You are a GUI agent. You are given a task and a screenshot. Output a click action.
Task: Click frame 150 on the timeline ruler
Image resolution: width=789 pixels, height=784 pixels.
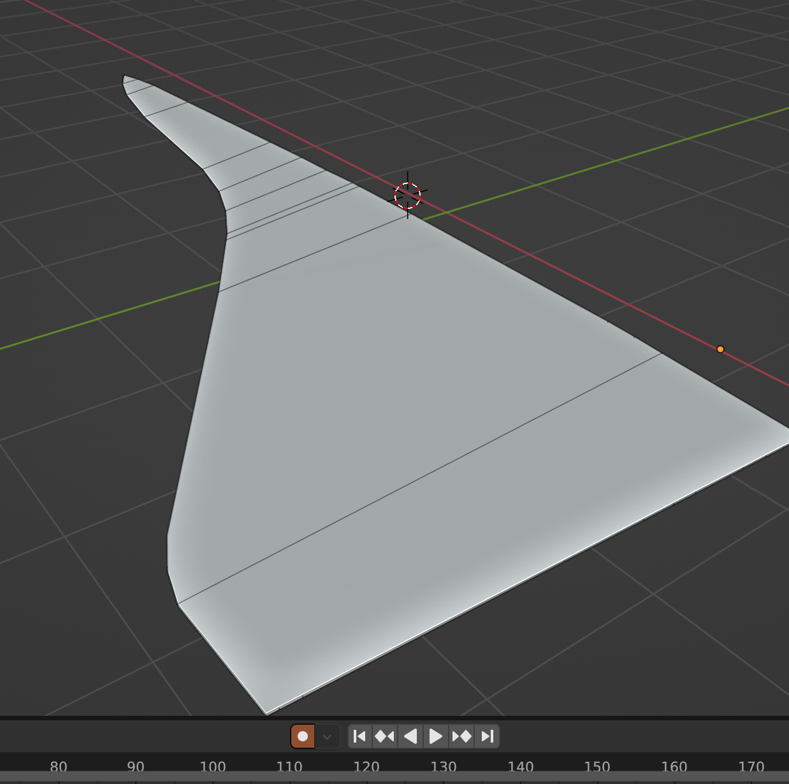coord(597,766)
